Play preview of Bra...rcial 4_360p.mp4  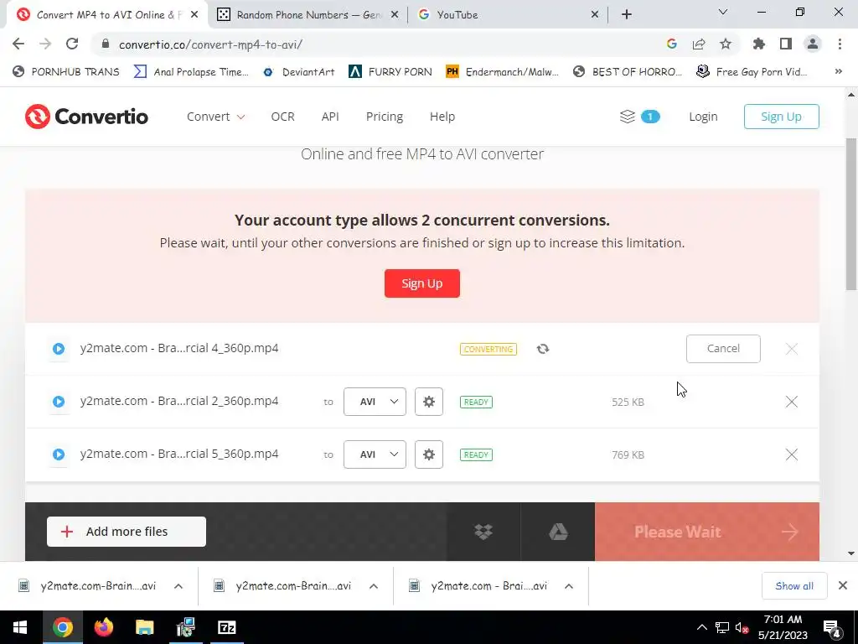click(x=59, y=349)
